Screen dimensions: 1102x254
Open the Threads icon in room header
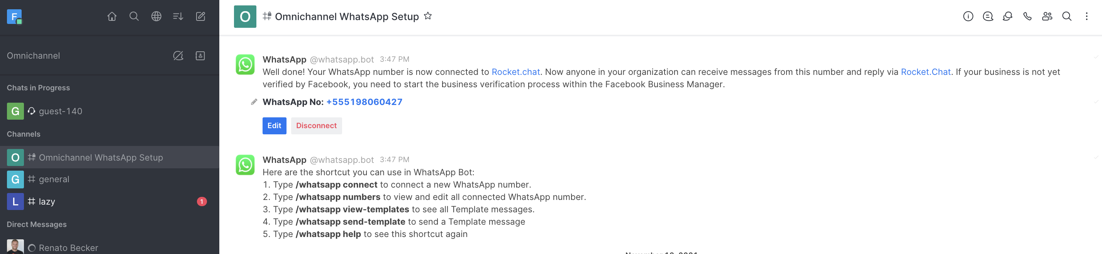coord(1007,17)
